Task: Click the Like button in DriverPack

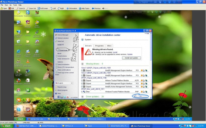Action: coord(140,96)
